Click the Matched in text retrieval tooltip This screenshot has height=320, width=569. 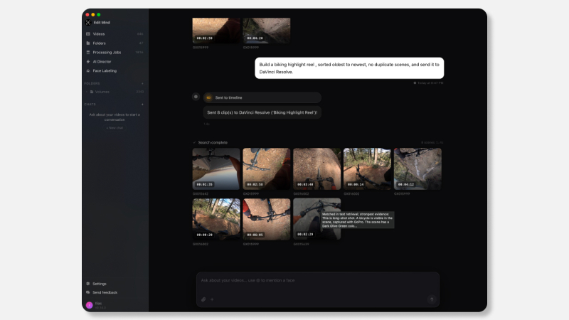point(358,220)
